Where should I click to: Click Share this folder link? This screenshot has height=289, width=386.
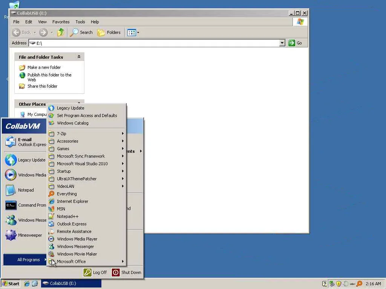[x=42, y=86]
